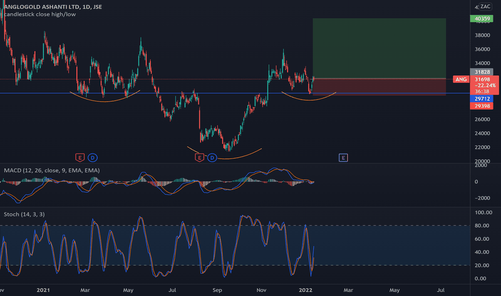Open the ZAC currency selector
Viewport: 501px width, 296px height.
[x=485, y=6]
